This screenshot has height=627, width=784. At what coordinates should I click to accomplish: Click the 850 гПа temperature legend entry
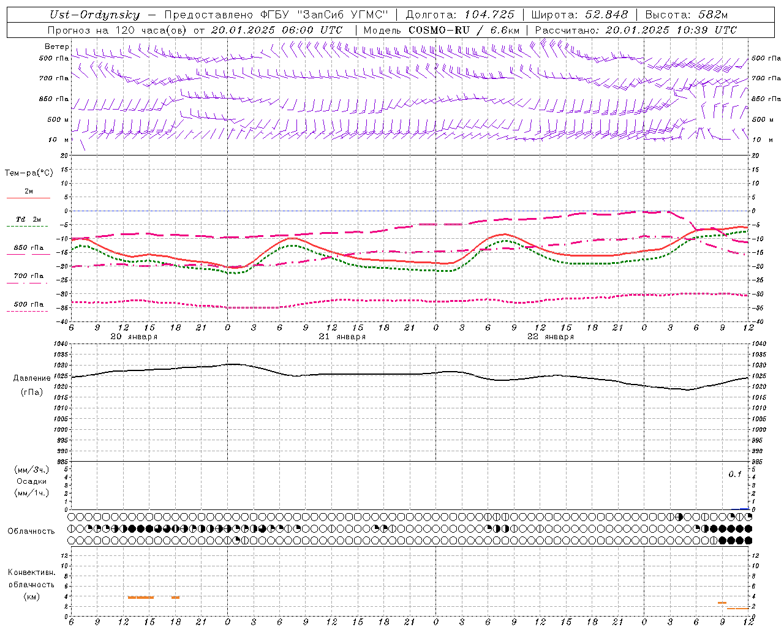(29, 248)
